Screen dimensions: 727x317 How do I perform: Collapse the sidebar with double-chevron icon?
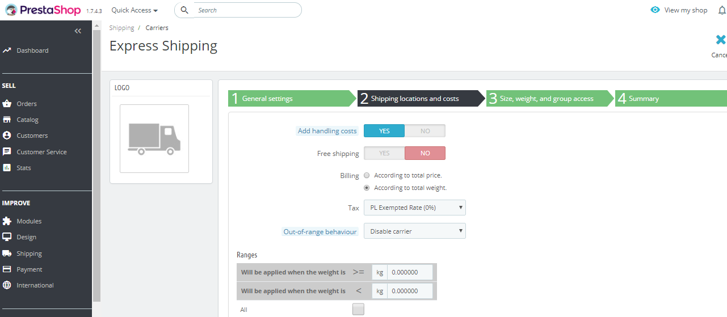pyautogui.click(x=78, y=31)
